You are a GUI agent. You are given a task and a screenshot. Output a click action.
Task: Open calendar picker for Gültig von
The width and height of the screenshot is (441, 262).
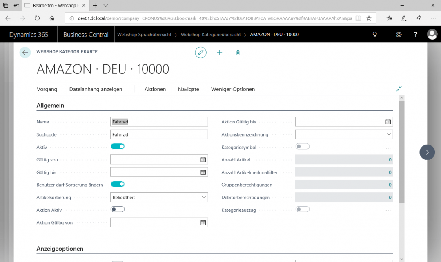tap(203, 160)
